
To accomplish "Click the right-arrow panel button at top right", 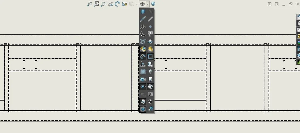I will pyautogui.click(x=277, y=4).
